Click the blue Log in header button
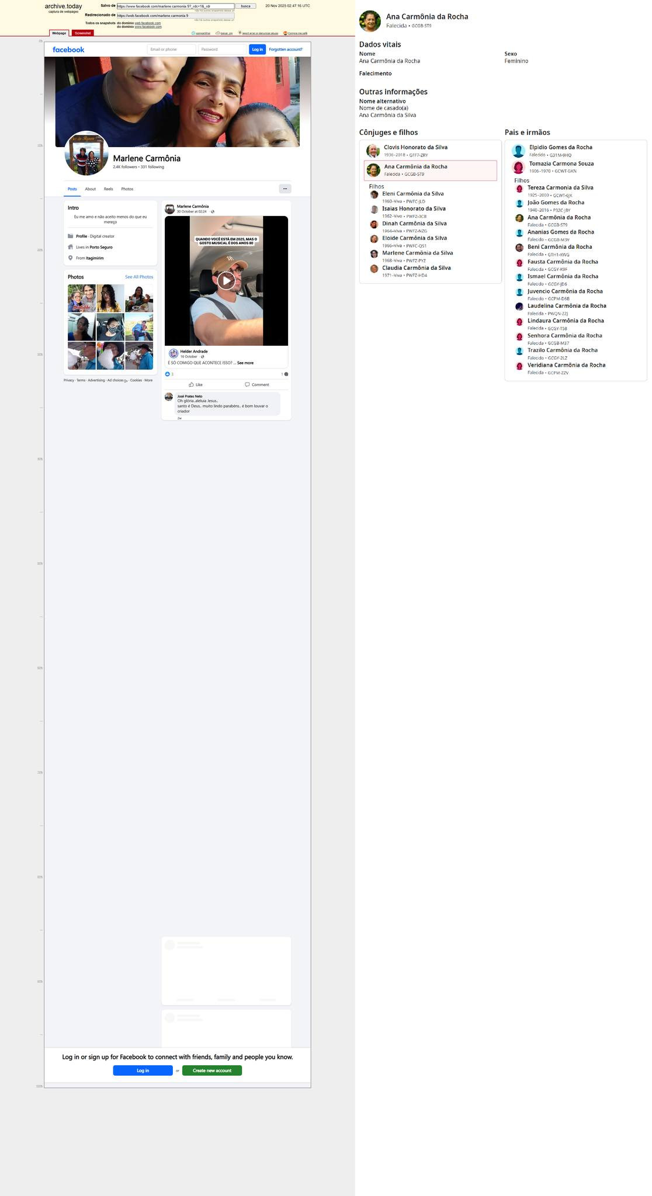652x1196 pixels. [257, 50]
